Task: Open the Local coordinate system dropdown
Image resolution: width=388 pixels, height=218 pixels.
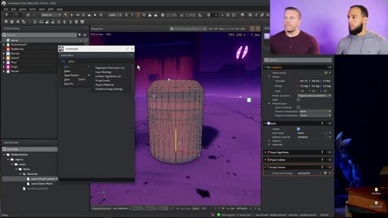Action: (115, 15)
